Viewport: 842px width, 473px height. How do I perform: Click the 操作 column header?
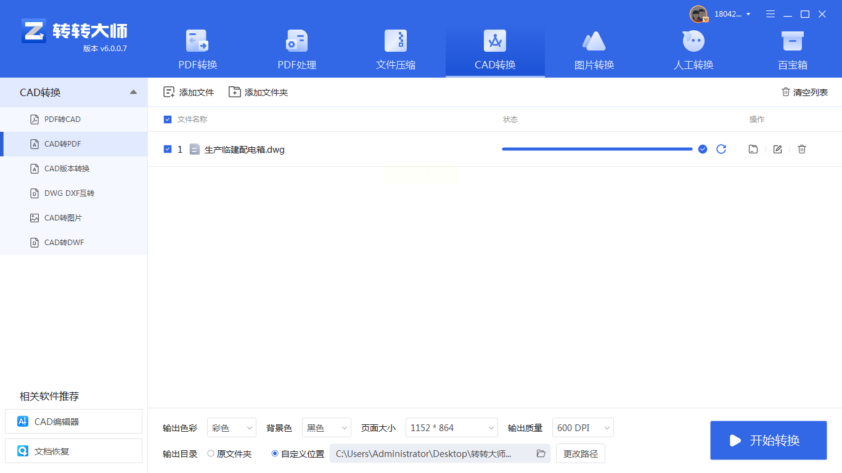[757, 119]
